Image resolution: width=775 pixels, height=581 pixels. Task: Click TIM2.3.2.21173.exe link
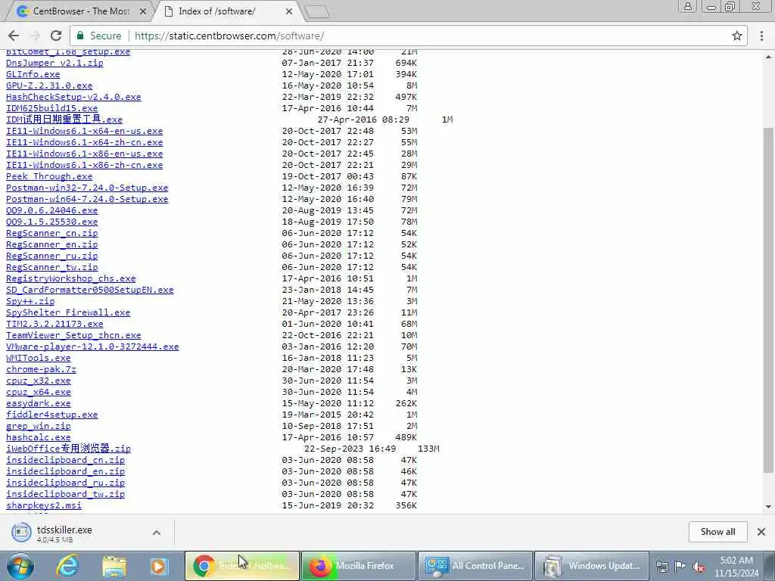[x=54, y=324]
